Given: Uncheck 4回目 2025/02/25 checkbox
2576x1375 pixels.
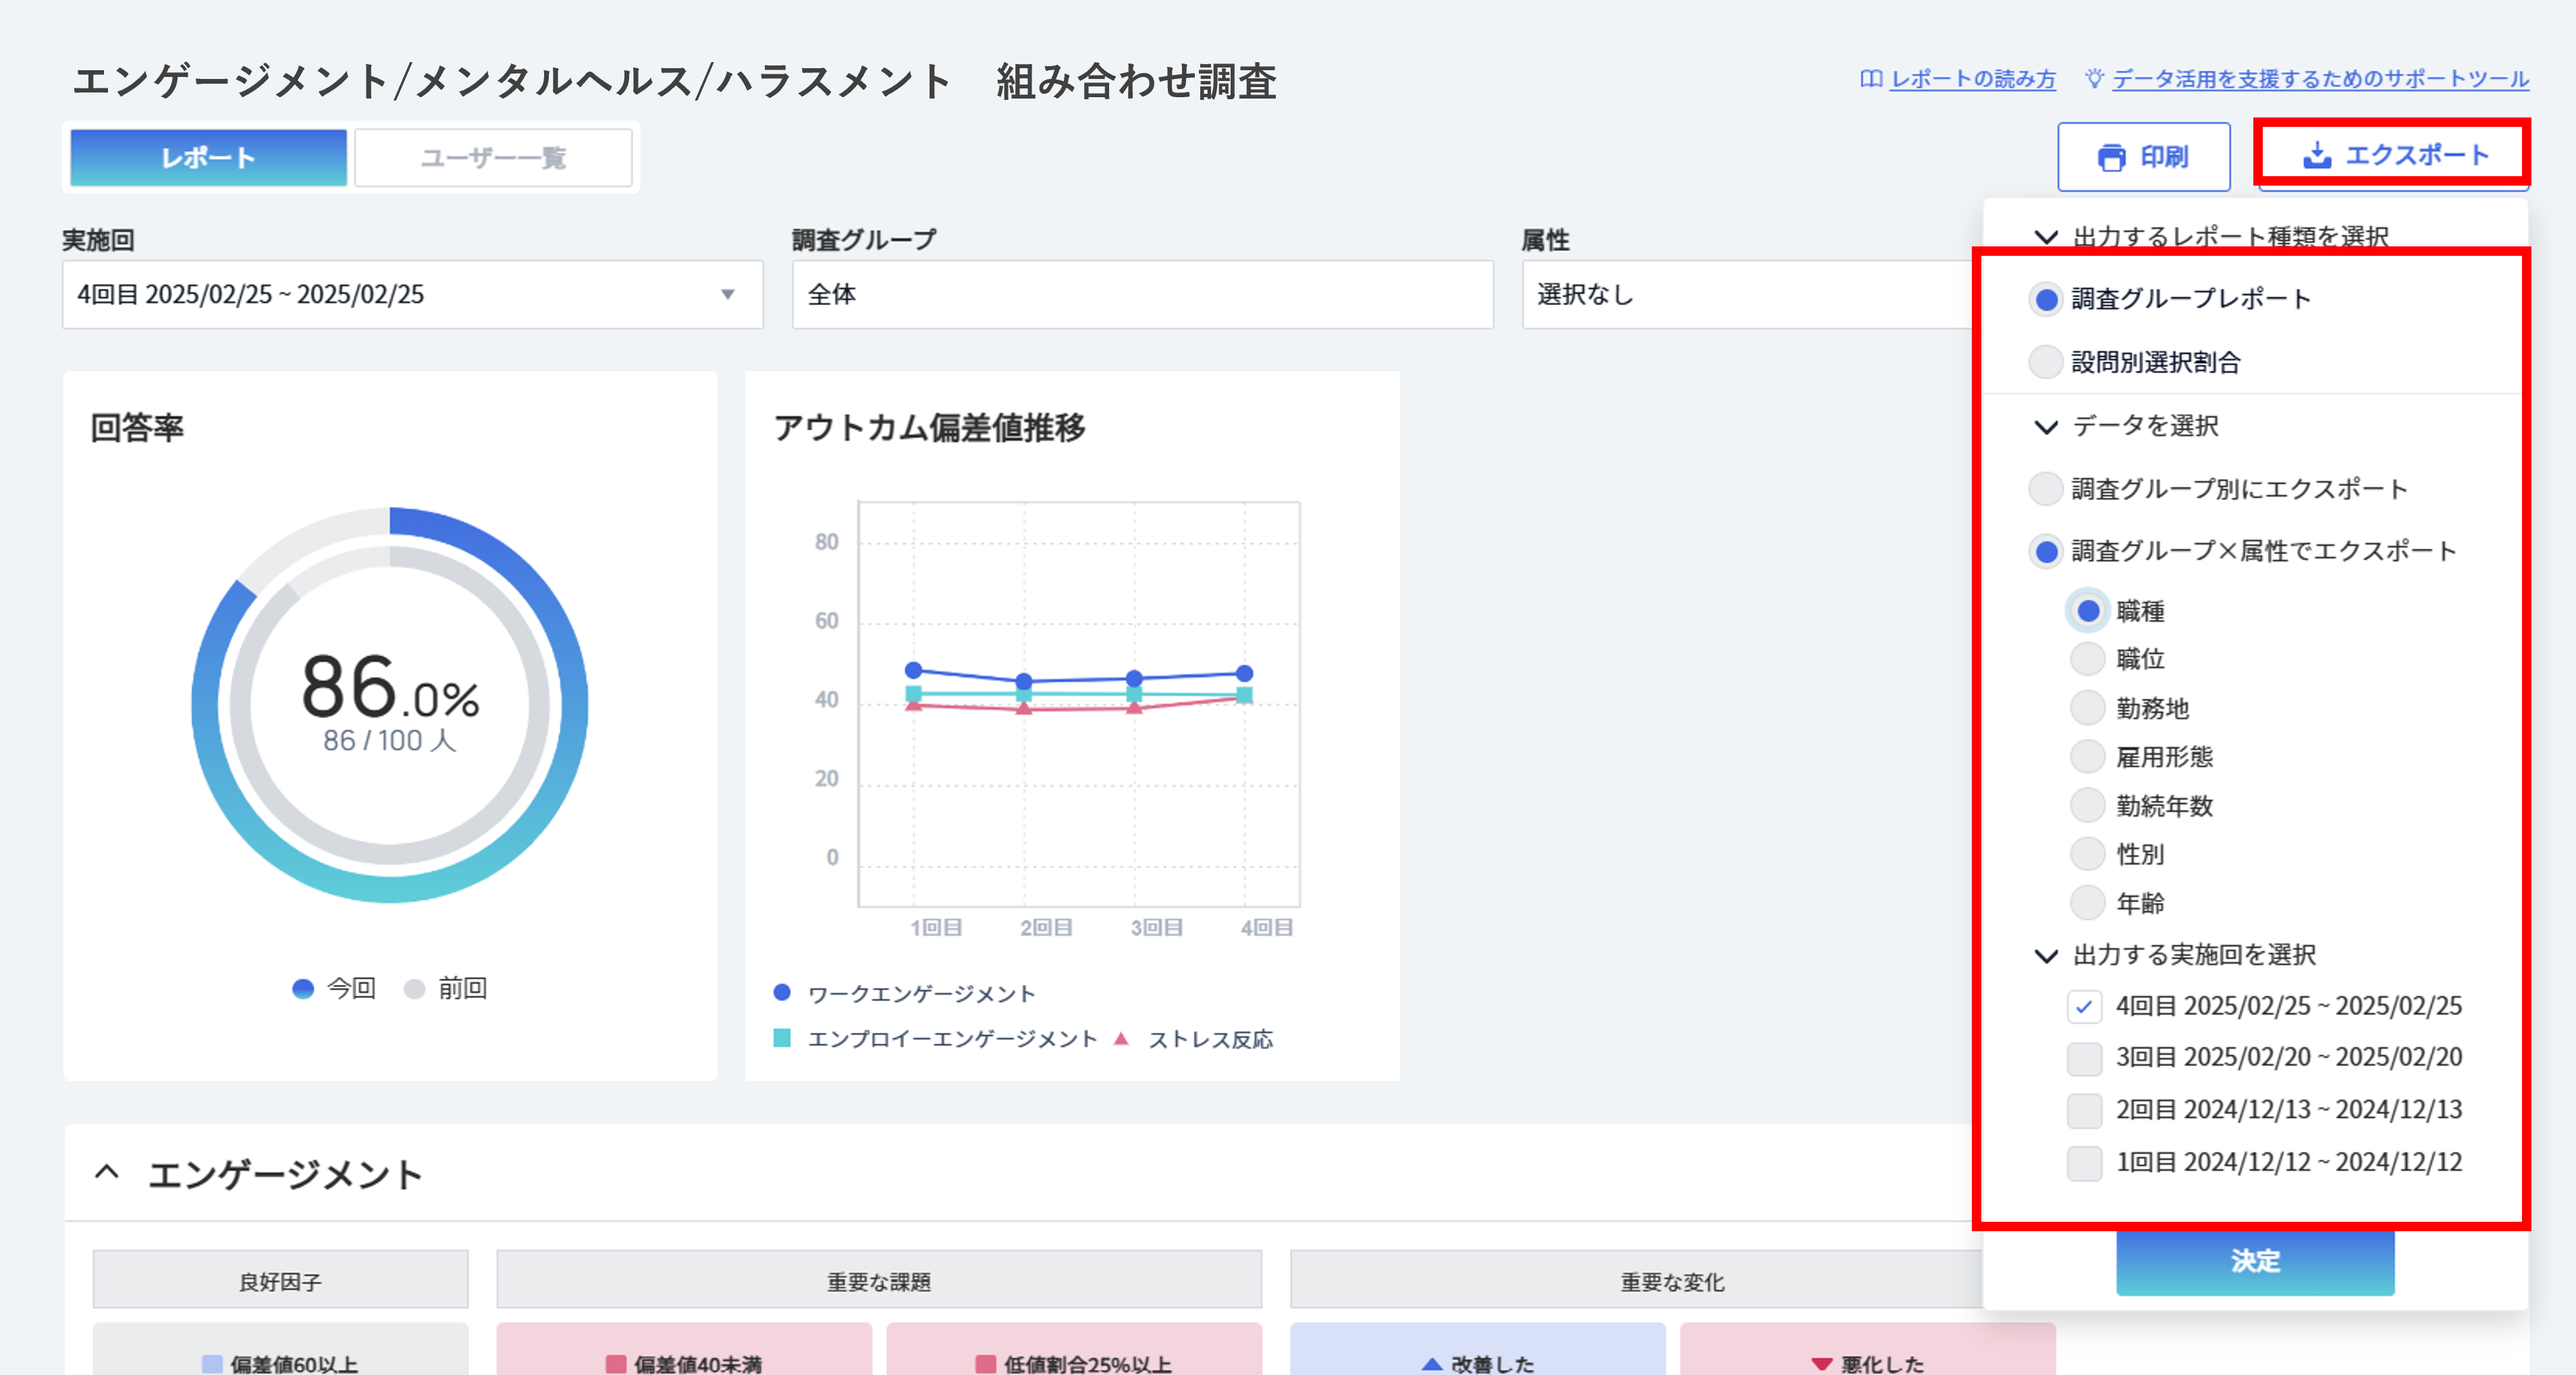Looking at the screenshot, I should pos(2084,1006).
